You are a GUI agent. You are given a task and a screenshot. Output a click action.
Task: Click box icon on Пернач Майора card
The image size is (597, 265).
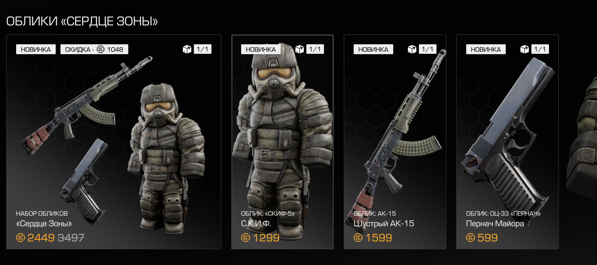pyautogui.click(x=524, y=49)
